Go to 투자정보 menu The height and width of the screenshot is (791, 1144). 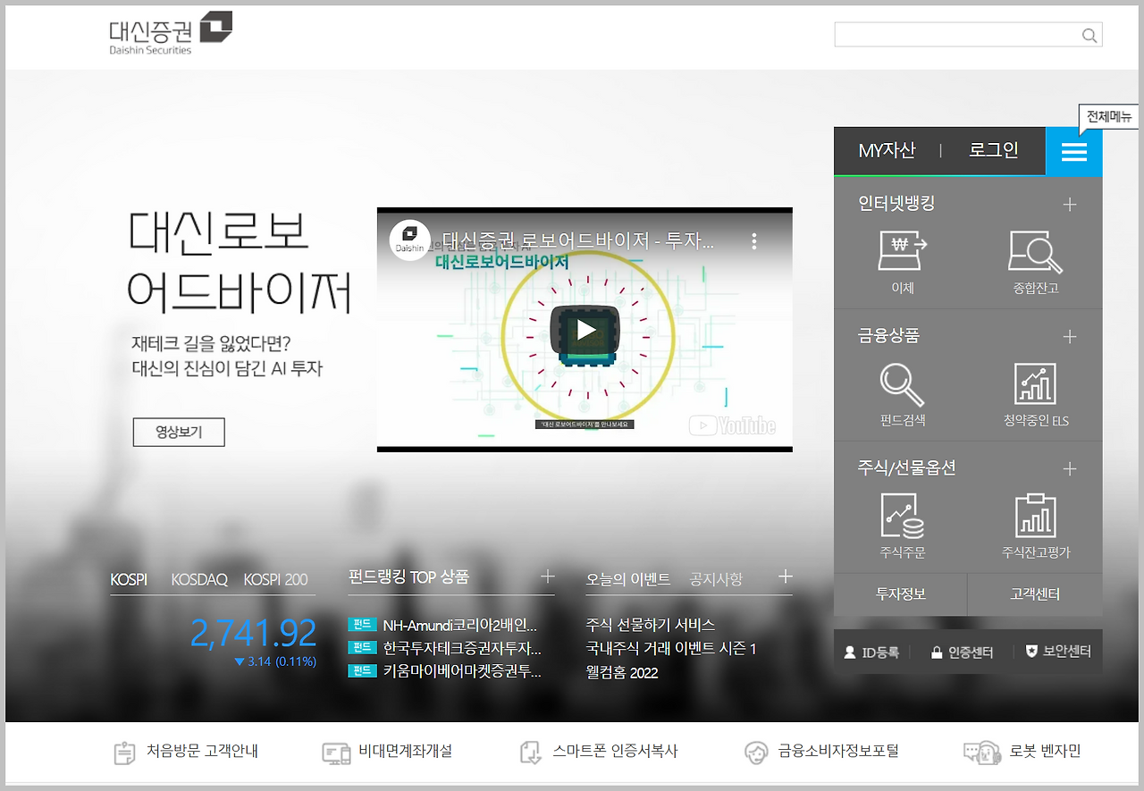tap(901, 594)
